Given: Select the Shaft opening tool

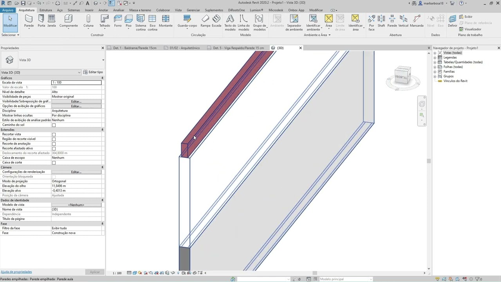Looking at the screenshot, I should point(381,21).
